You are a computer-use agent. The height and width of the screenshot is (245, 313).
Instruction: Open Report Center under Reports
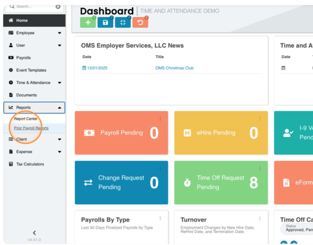tap(26, 119)
